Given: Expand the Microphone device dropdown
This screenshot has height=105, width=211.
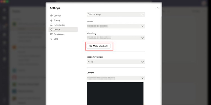Looking at the screenshot, I should tap(116, 38).
